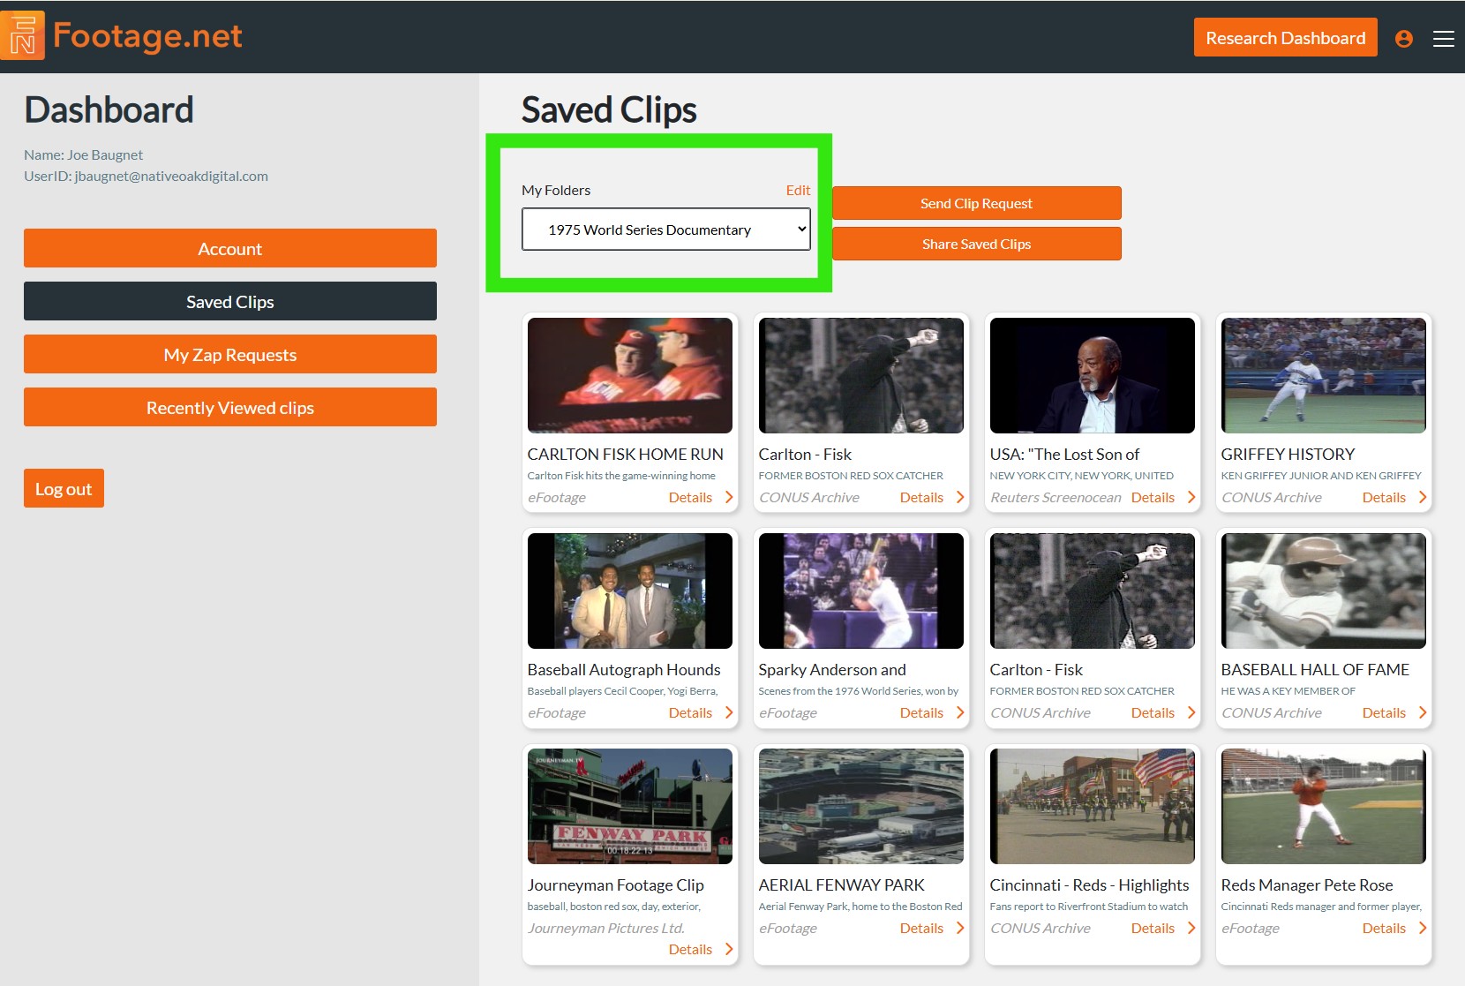1465x986 pixels.
Task: Open My Zap Requests
Action: 230,355
